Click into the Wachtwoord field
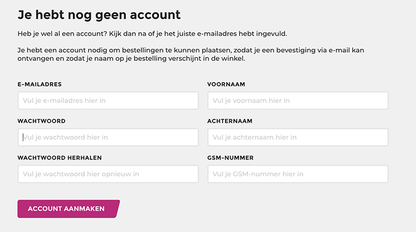416x232 pixels. coord(108,137)
